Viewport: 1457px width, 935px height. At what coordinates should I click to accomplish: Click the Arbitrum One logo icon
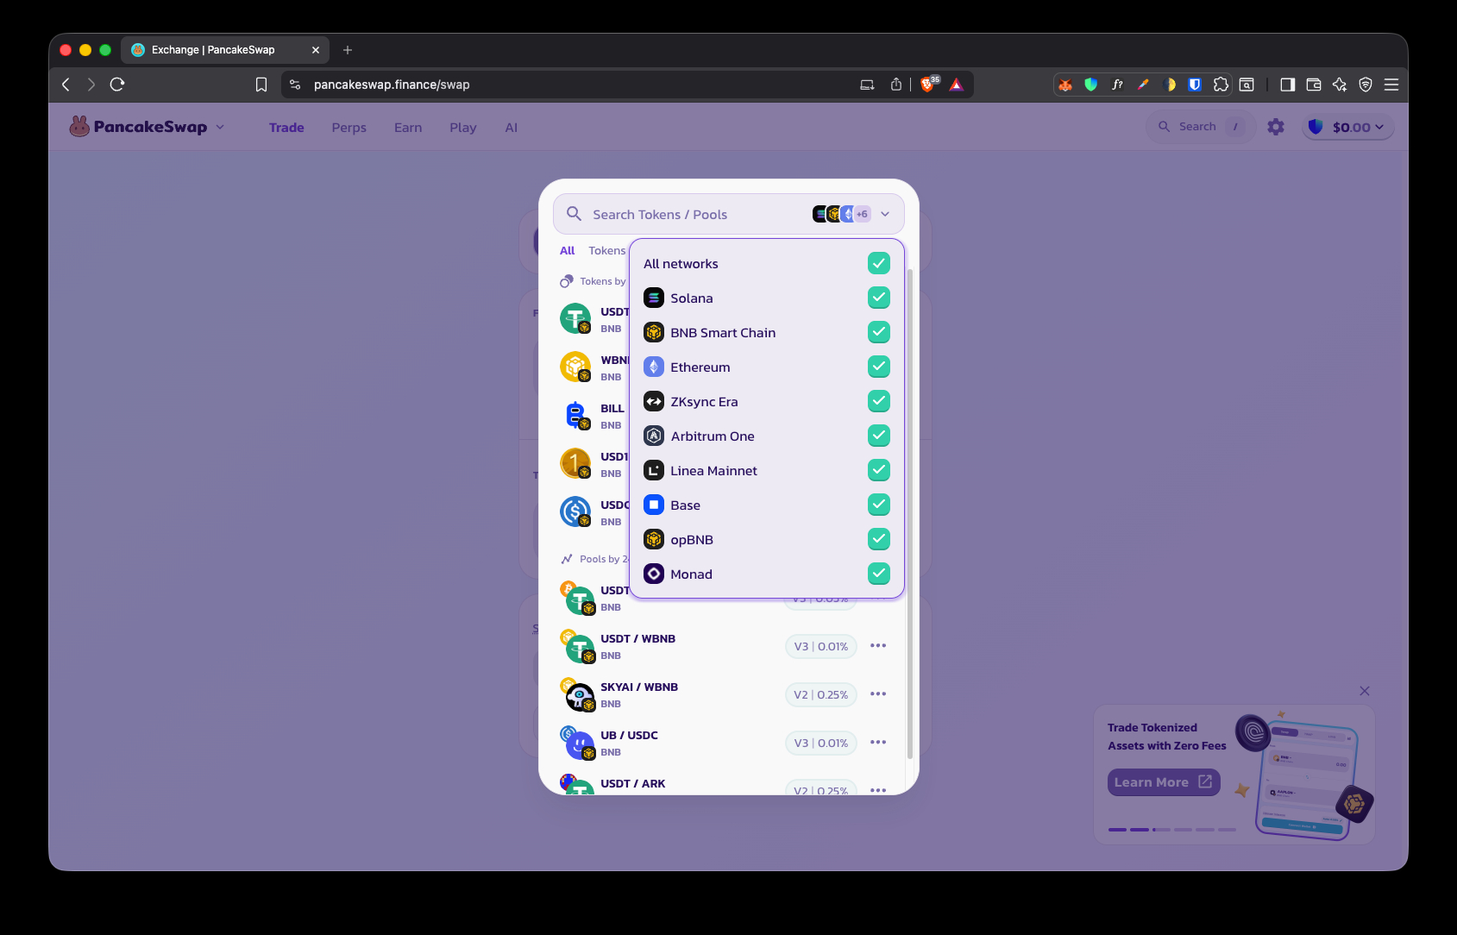coord(654,436)
